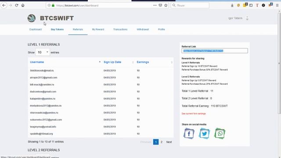This screenshot has width=281, height=158.
Task: Open the user avatar menu beside Igor Tatarin
Action: coord(247,18)
